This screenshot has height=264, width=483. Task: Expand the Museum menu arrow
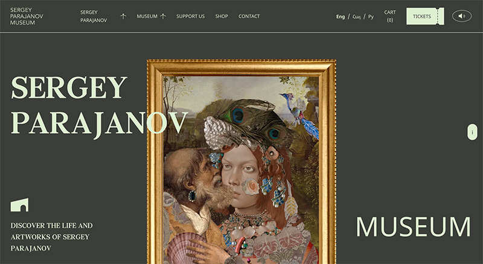163,16
